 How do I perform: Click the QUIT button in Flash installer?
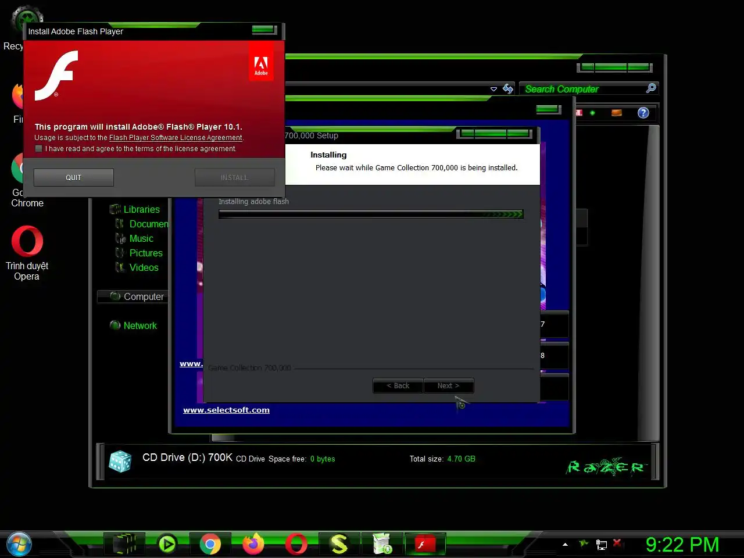[x=74, y=177]
